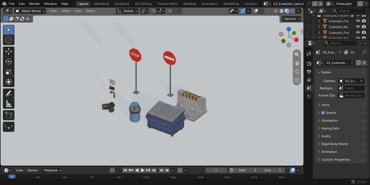Pick the Scale tool
This screenshot has width=370, height=185.
9,72
